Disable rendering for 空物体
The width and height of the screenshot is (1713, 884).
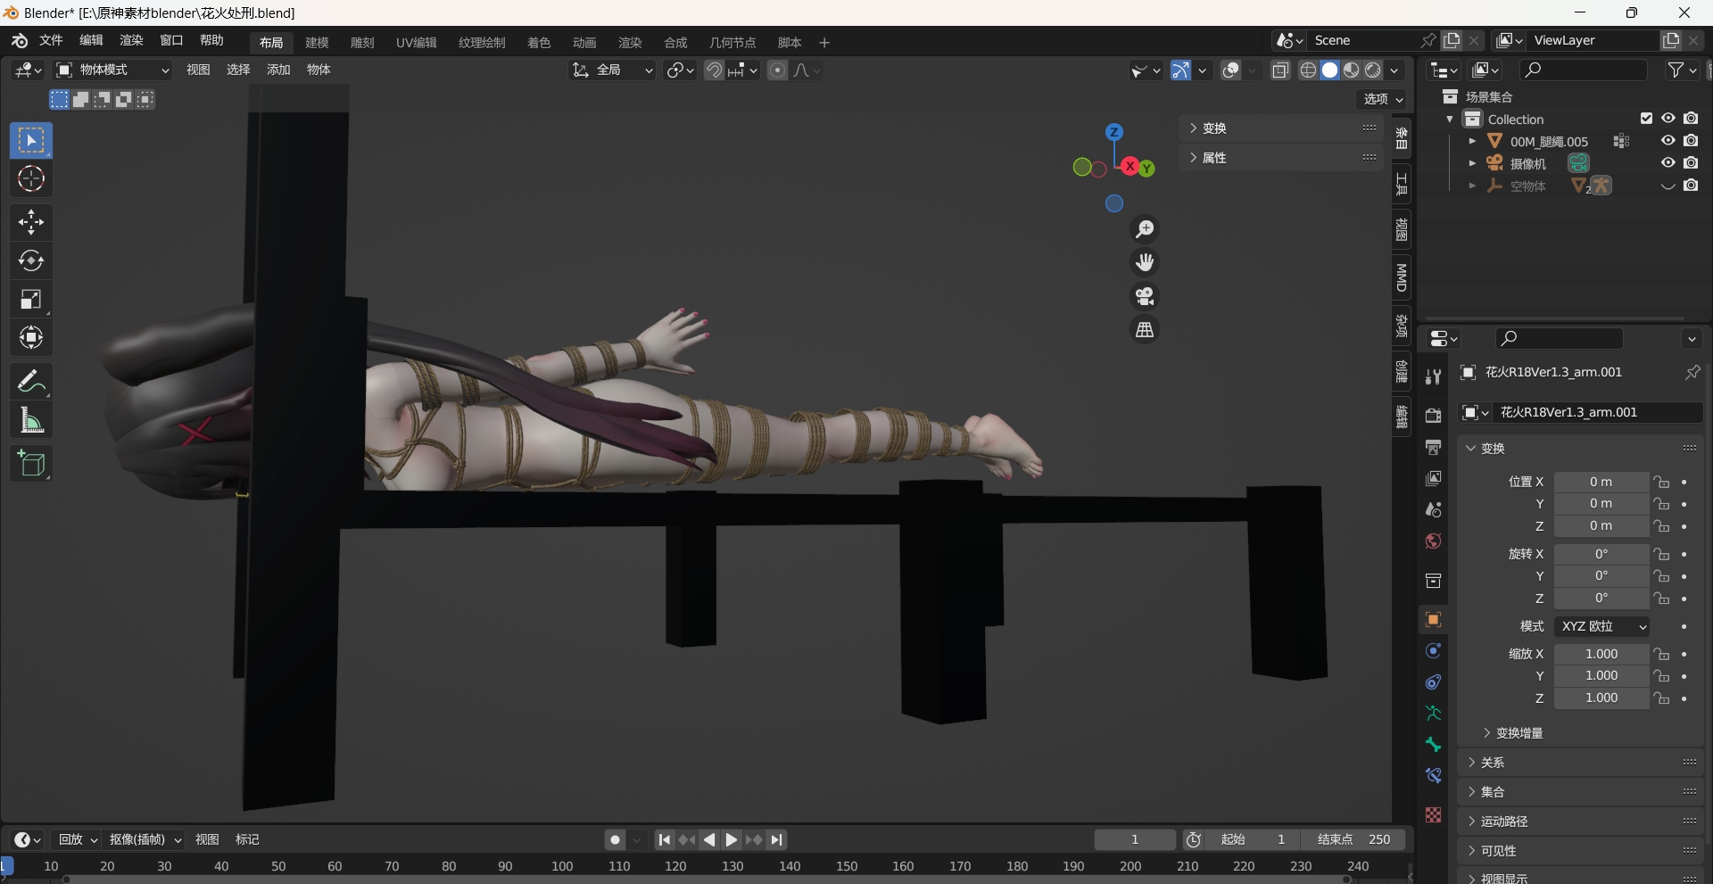(1691, 186)
